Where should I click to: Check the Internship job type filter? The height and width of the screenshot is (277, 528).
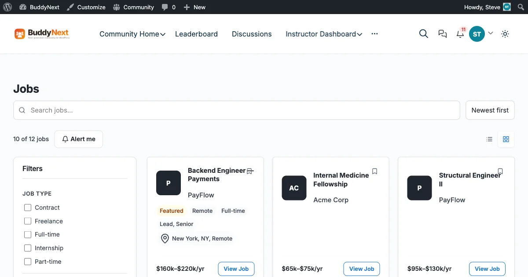(28, 248)
